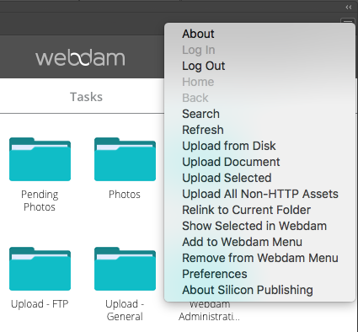
Task: Click the Upload - FTP label
Action: pos(40,304)
